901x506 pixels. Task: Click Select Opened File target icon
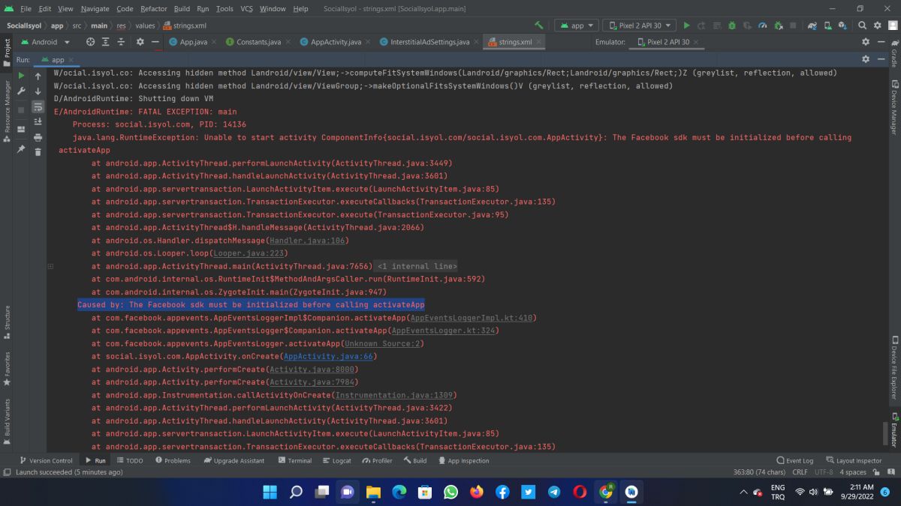91,42
